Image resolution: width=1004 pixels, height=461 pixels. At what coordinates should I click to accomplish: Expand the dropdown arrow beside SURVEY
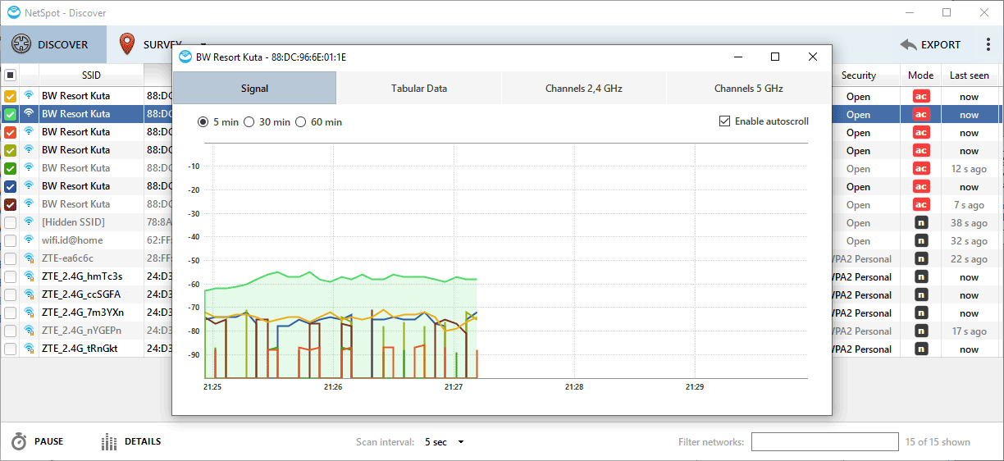203,45
